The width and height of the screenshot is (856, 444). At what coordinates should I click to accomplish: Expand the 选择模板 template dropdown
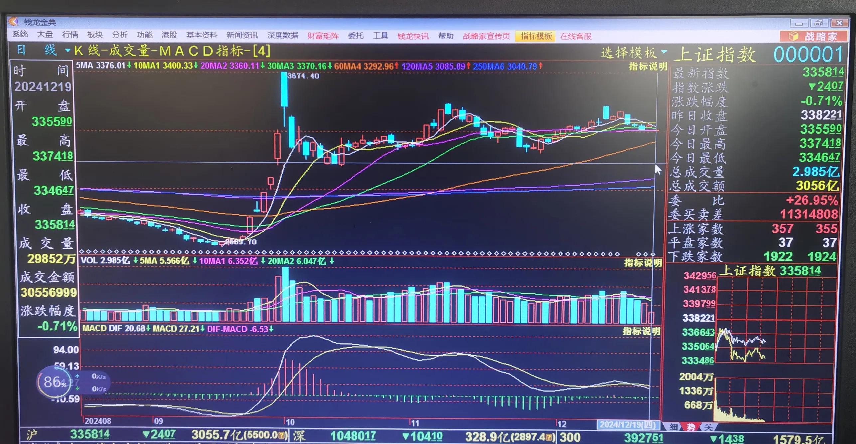point(664,52)
